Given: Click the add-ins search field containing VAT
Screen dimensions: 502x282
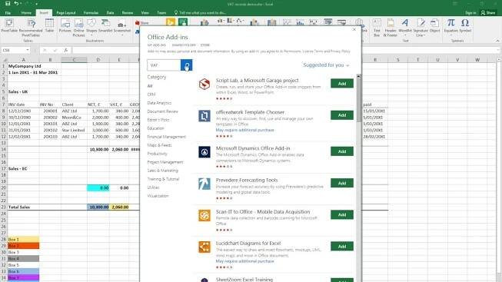Looking at the screenshot, I should [164, 65].
